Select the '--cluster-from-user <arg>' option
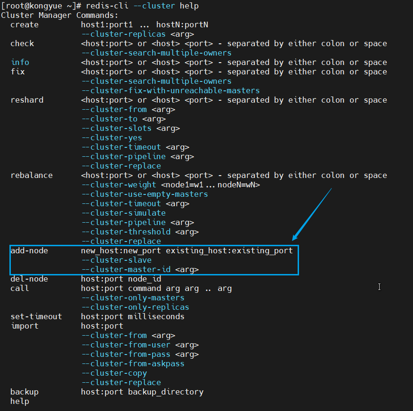Screen dimensions: 413x411 (x=140, y=345)
